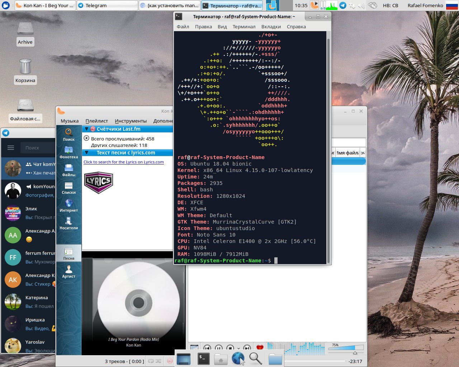Collapse the Текст песни с lyrics.com section
The width and height of the screenshot is (459, 367).
86,153
